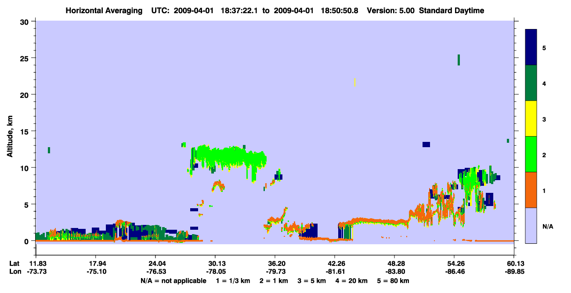Click the bright green colorbar segment labeled 2
The height and width of the screenshot is (293, 571).
[x=531, y=154]
